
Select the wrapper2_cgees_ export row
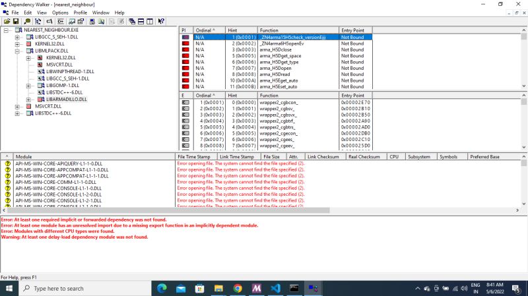coord(276,140)
